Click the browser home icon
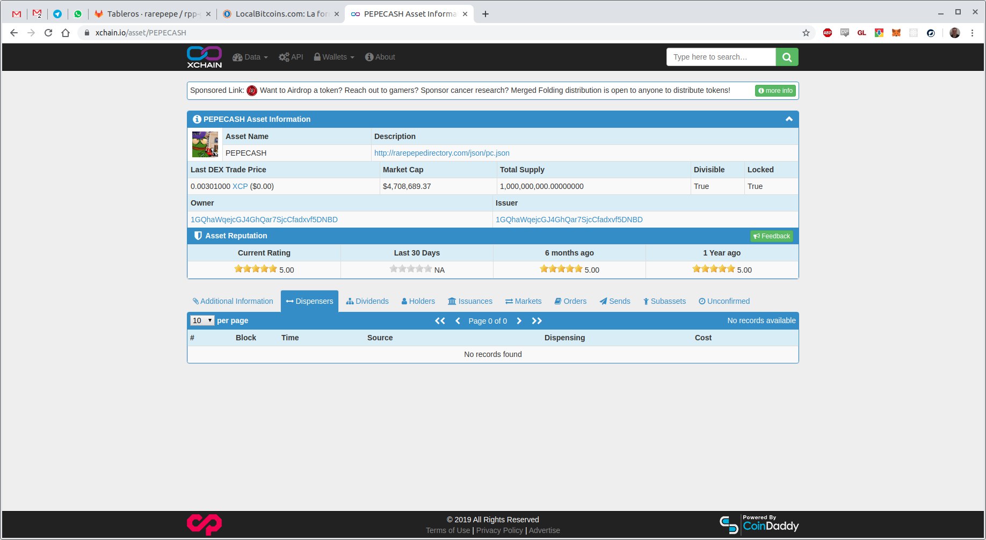This screenshot has height=540, width=986. pyautogui.click(x=66, y=33)
